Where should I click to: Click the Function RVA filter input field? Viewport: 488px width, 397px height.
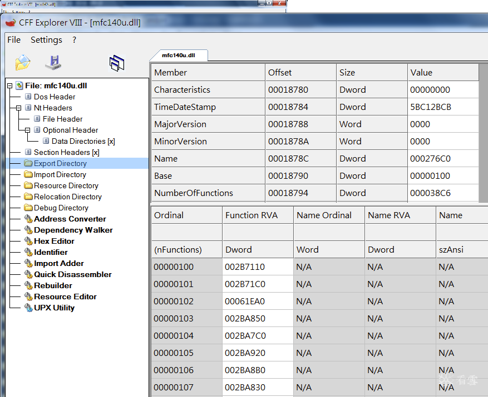[x=258, y=232]
